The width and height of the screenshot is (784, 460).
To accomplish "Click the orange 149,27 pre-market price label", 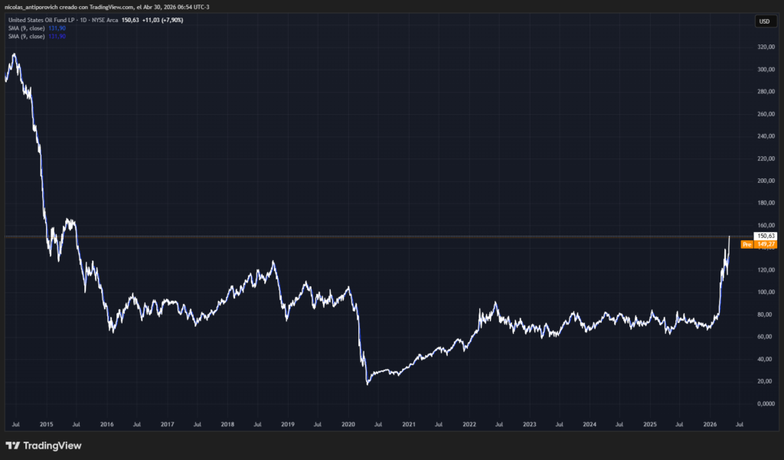I will pyautogui.click(x=766, y=245).
